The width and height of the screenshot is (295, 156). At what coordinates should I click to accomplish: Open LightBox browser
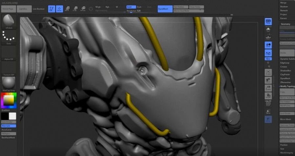24,9
